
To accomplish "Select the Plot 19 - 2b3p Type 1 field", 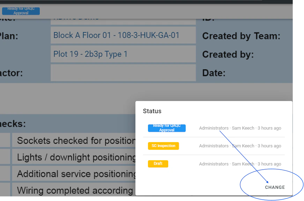I will point(123,54).
